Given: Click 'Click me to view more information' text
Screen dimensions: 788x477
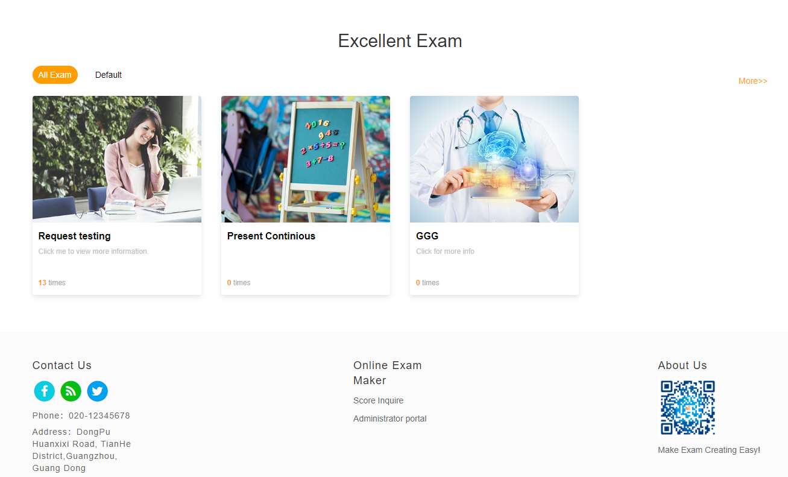Looking at the screenshot, I should 93,251.
